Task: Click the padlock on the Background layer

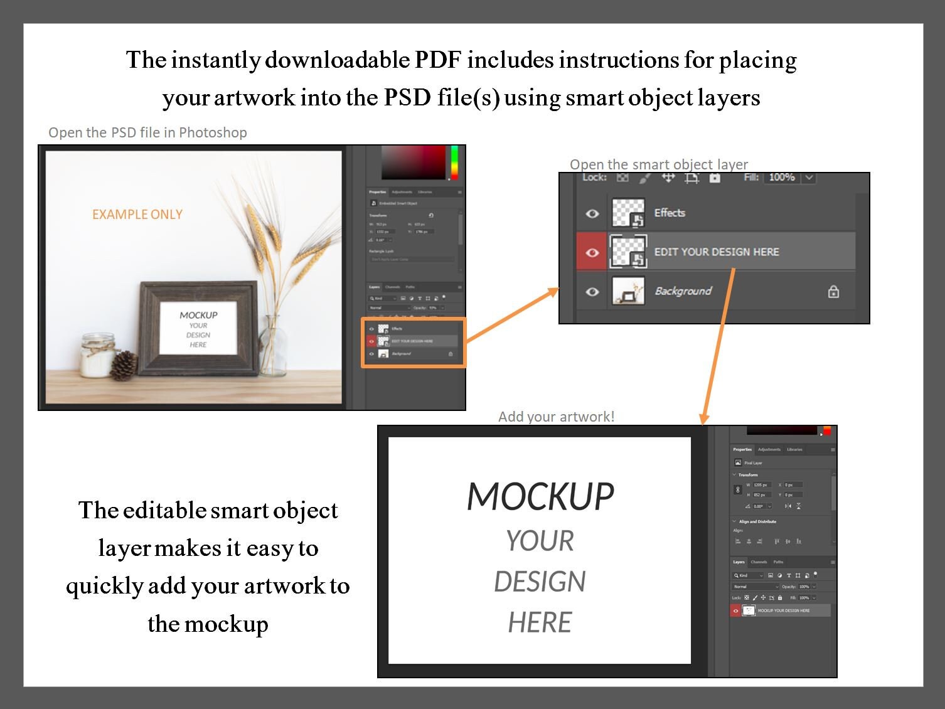Action: (835, 291)
